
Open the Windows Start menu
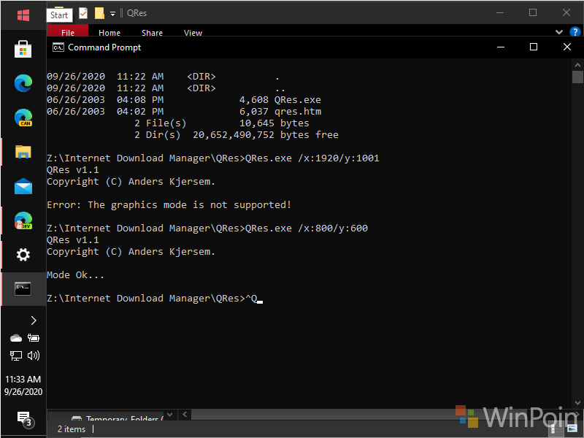(x=23, y=15)
